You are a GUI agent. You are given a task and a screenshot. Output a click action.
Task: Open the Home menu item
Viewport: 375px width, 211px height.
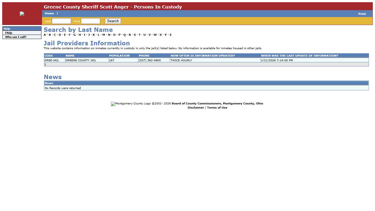point(49,13)
